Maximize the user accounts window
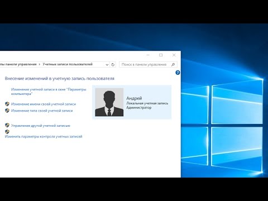Image resolution: width=268 pixels, height=201 pixels. (161, 55)
